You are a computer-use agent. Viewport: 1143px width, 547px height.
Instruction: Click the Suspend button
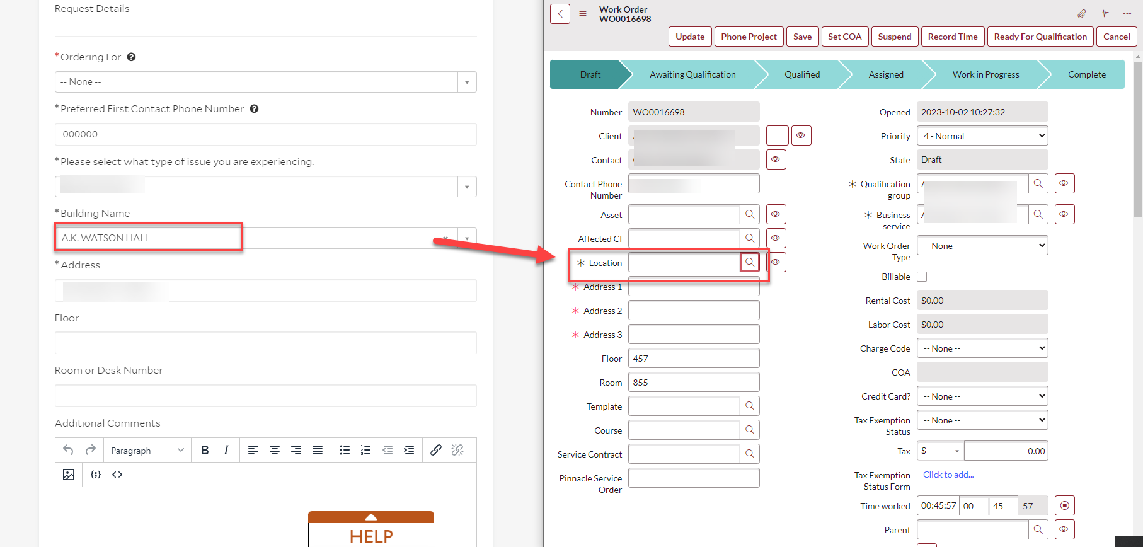tap(895, 37)
